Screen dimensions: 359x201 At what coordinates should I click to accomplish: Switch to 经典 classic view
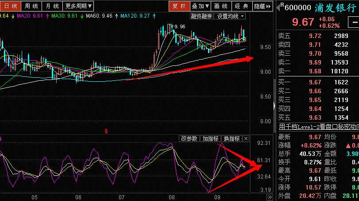pos(242,6)
